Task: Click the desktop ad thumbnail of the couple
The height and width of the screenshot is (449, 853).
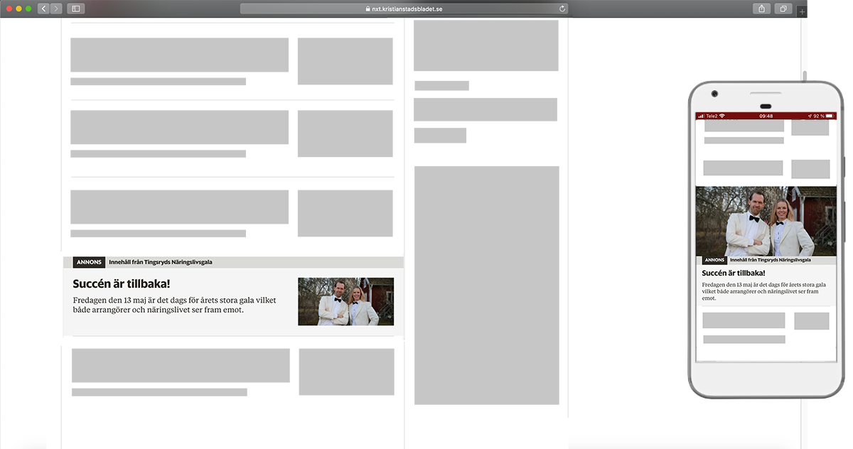Action: tap(345, 301)
